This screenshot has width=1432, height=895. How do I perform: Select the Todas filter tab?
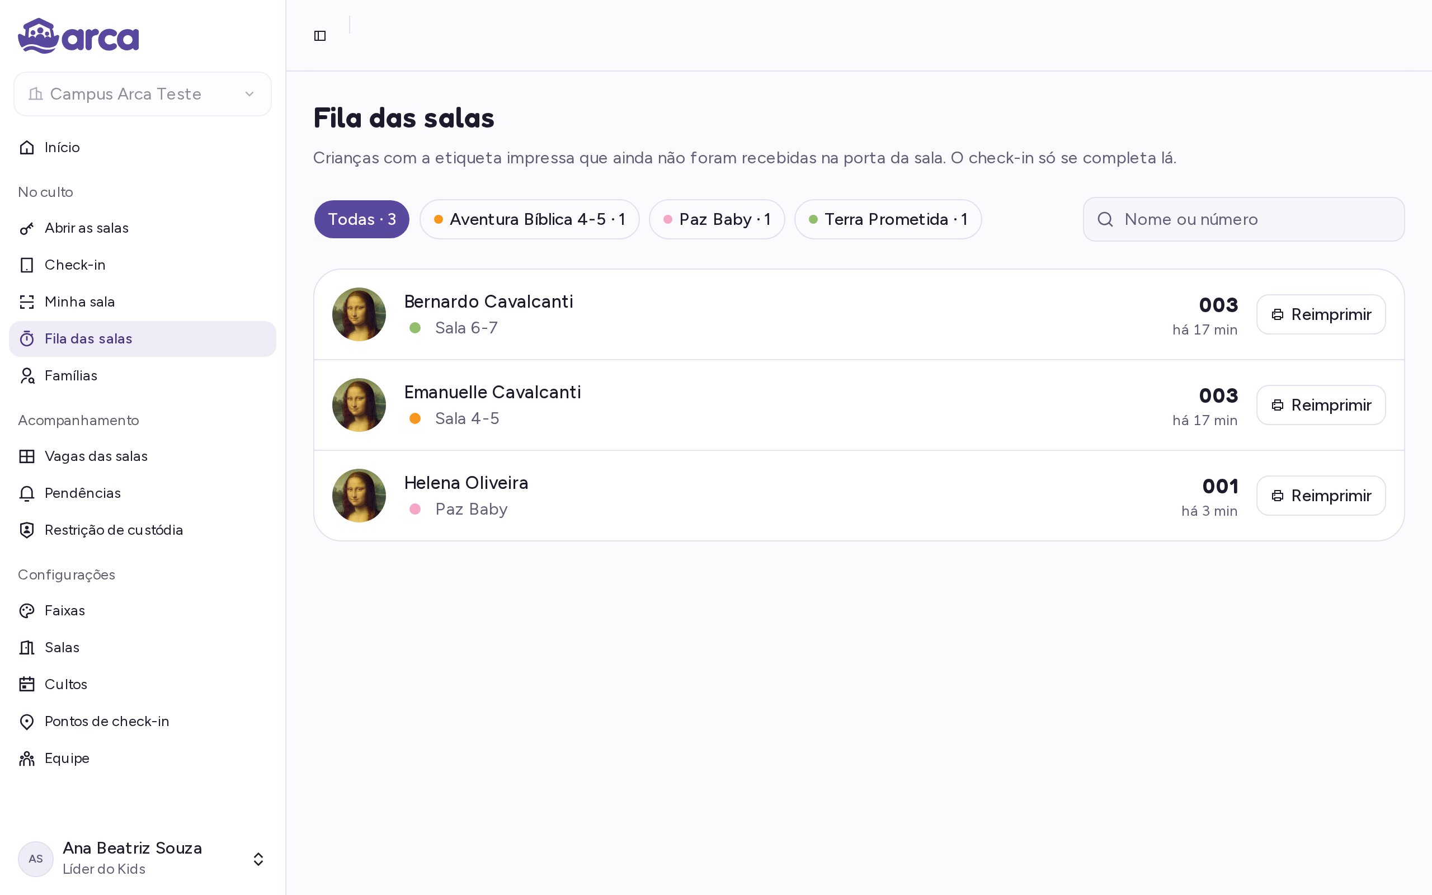point(361,220)
